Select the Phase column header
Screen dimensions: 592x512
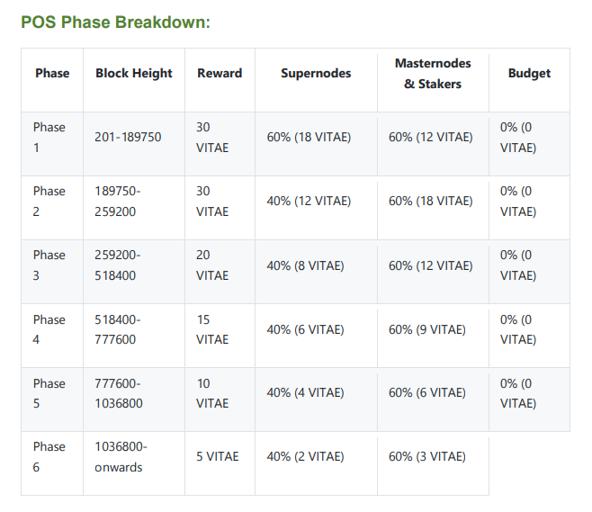52,73
